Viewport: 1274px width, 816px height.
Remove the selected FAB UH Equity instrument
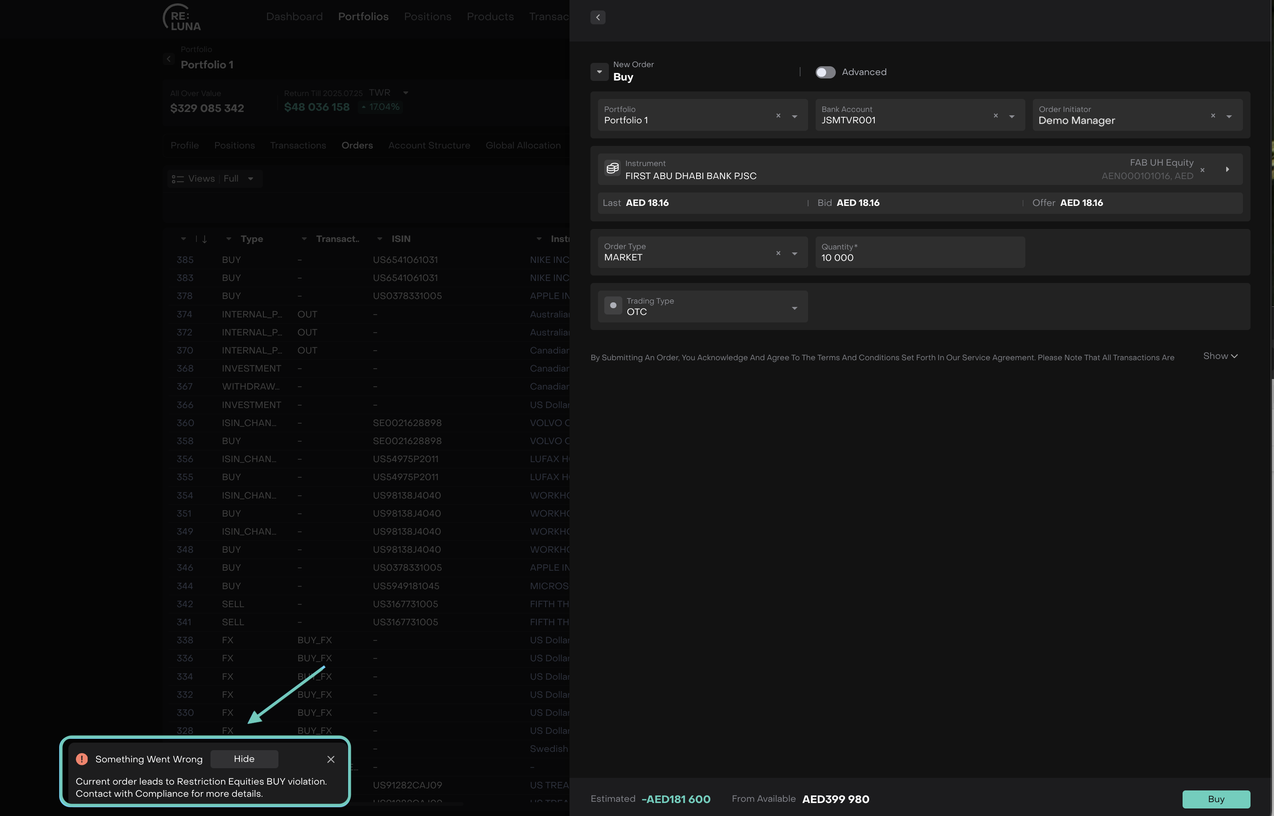tap(1202, 170)
